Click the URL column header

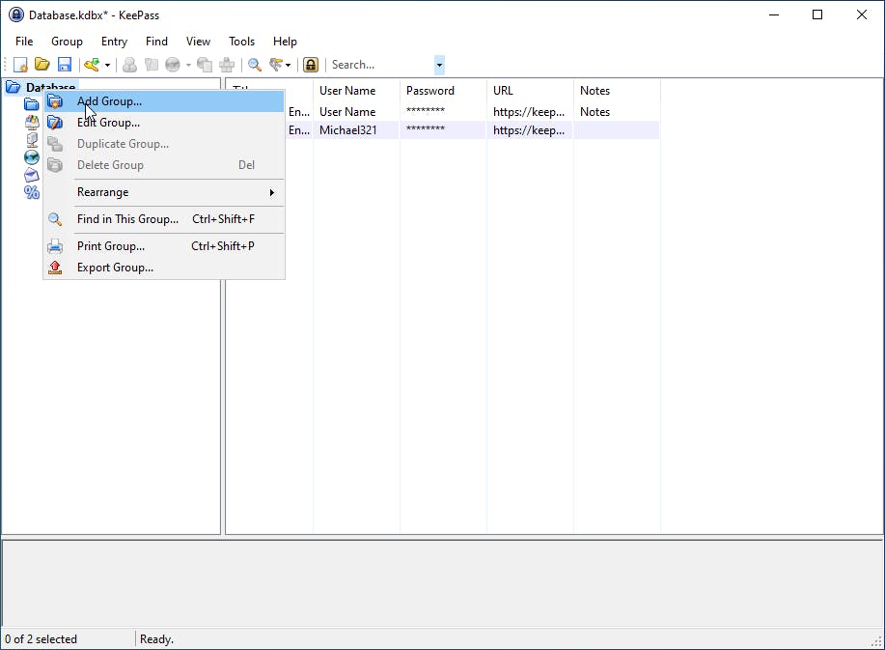click(x=530, y=91)
